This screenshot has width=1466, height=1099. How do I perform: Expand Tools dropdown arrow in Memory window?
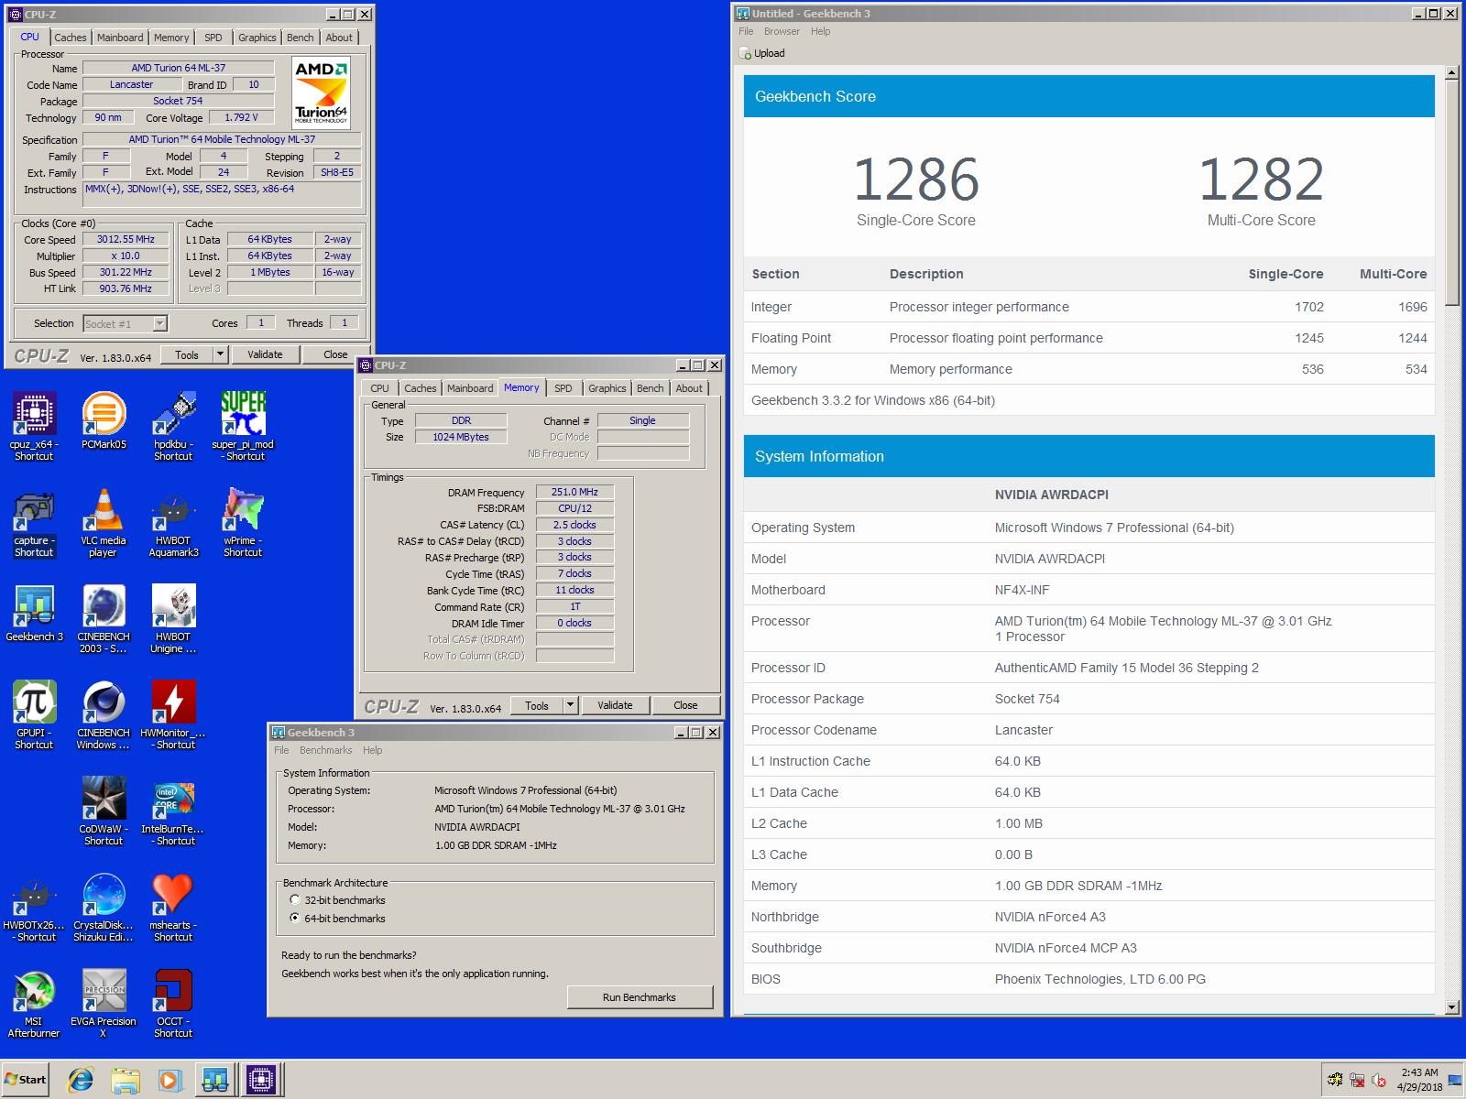570,705
